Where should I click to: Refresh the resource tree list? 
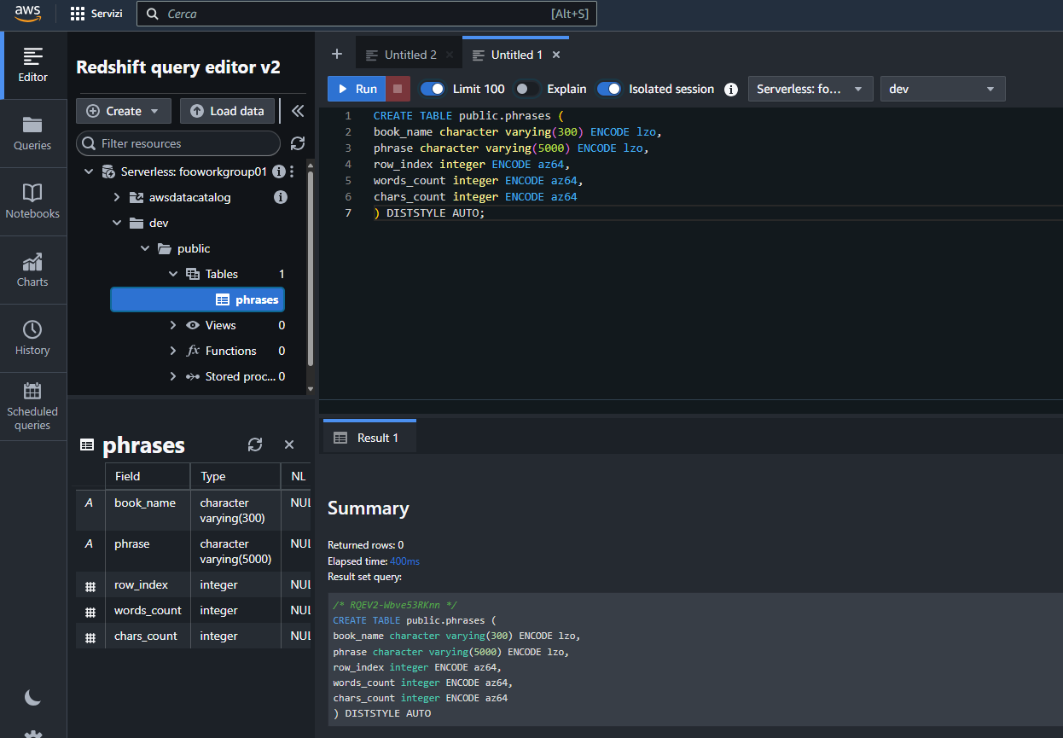[297, 143]
